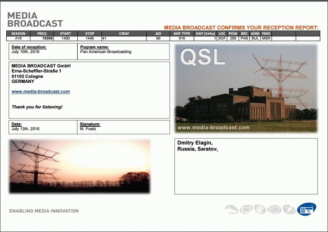Screen dimensions: 328x232
Task: Click the start time '1430'
Action: point(66,39)
